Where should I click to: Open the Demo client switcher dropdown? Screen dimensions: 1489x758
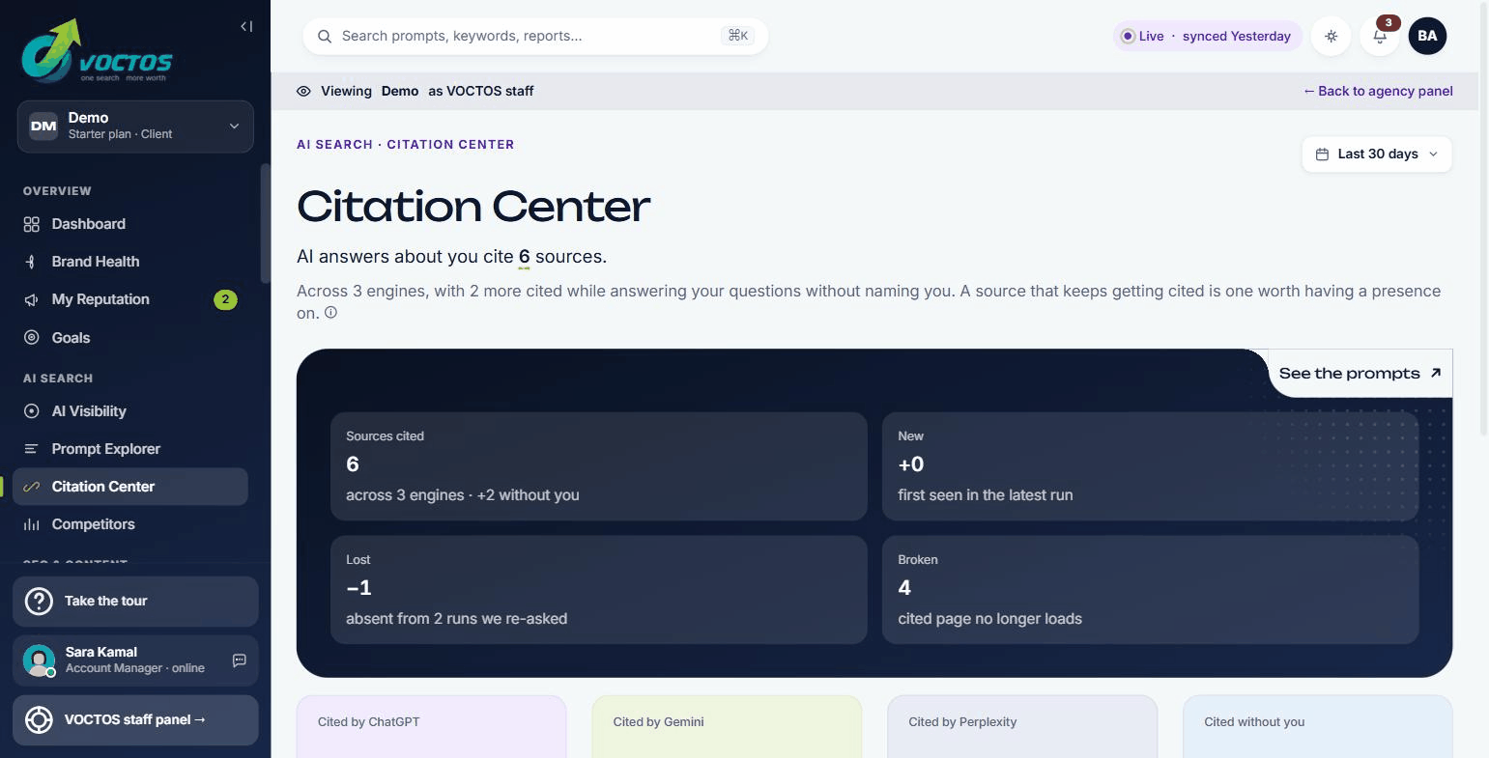pyautogui.click(x=135, y=126)
